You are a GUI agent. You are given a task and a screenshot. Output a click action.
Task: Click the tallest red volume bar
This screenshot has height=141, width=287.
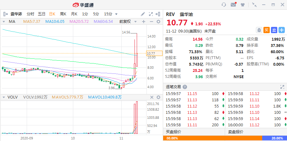(x=137, y=117)
